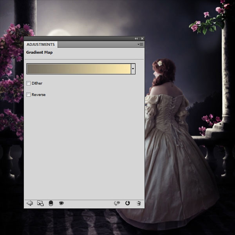The width and height of the screenshot is (235, 235).
Task: Delete this adjustment layer trash icon
Action: tap(139, 203)
